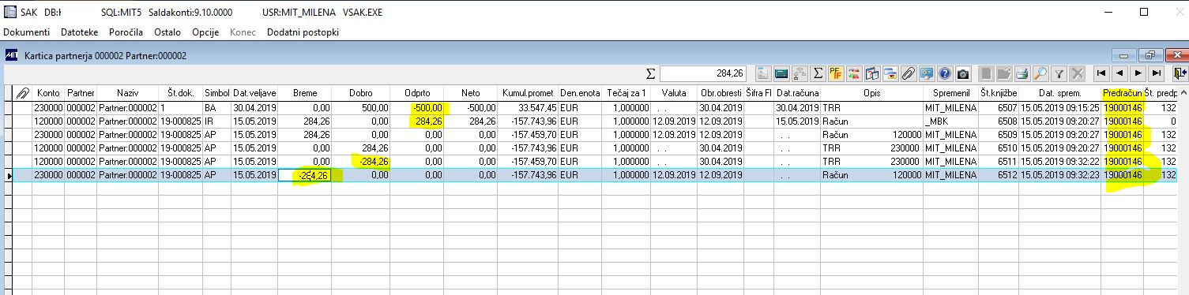This screenshot has width=1189, height=295.
Task: Open search with the magnifying glass icon
Action: 1040,73
